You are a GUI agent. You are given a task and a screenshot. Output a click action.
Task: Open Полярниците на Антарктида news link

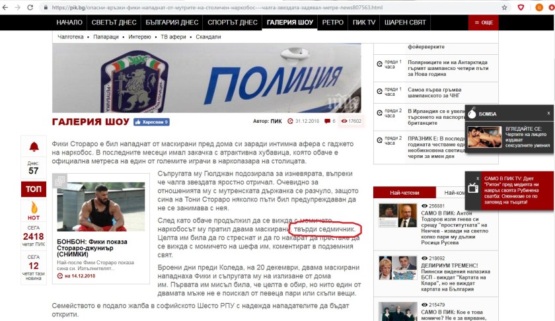pos(448,68)
